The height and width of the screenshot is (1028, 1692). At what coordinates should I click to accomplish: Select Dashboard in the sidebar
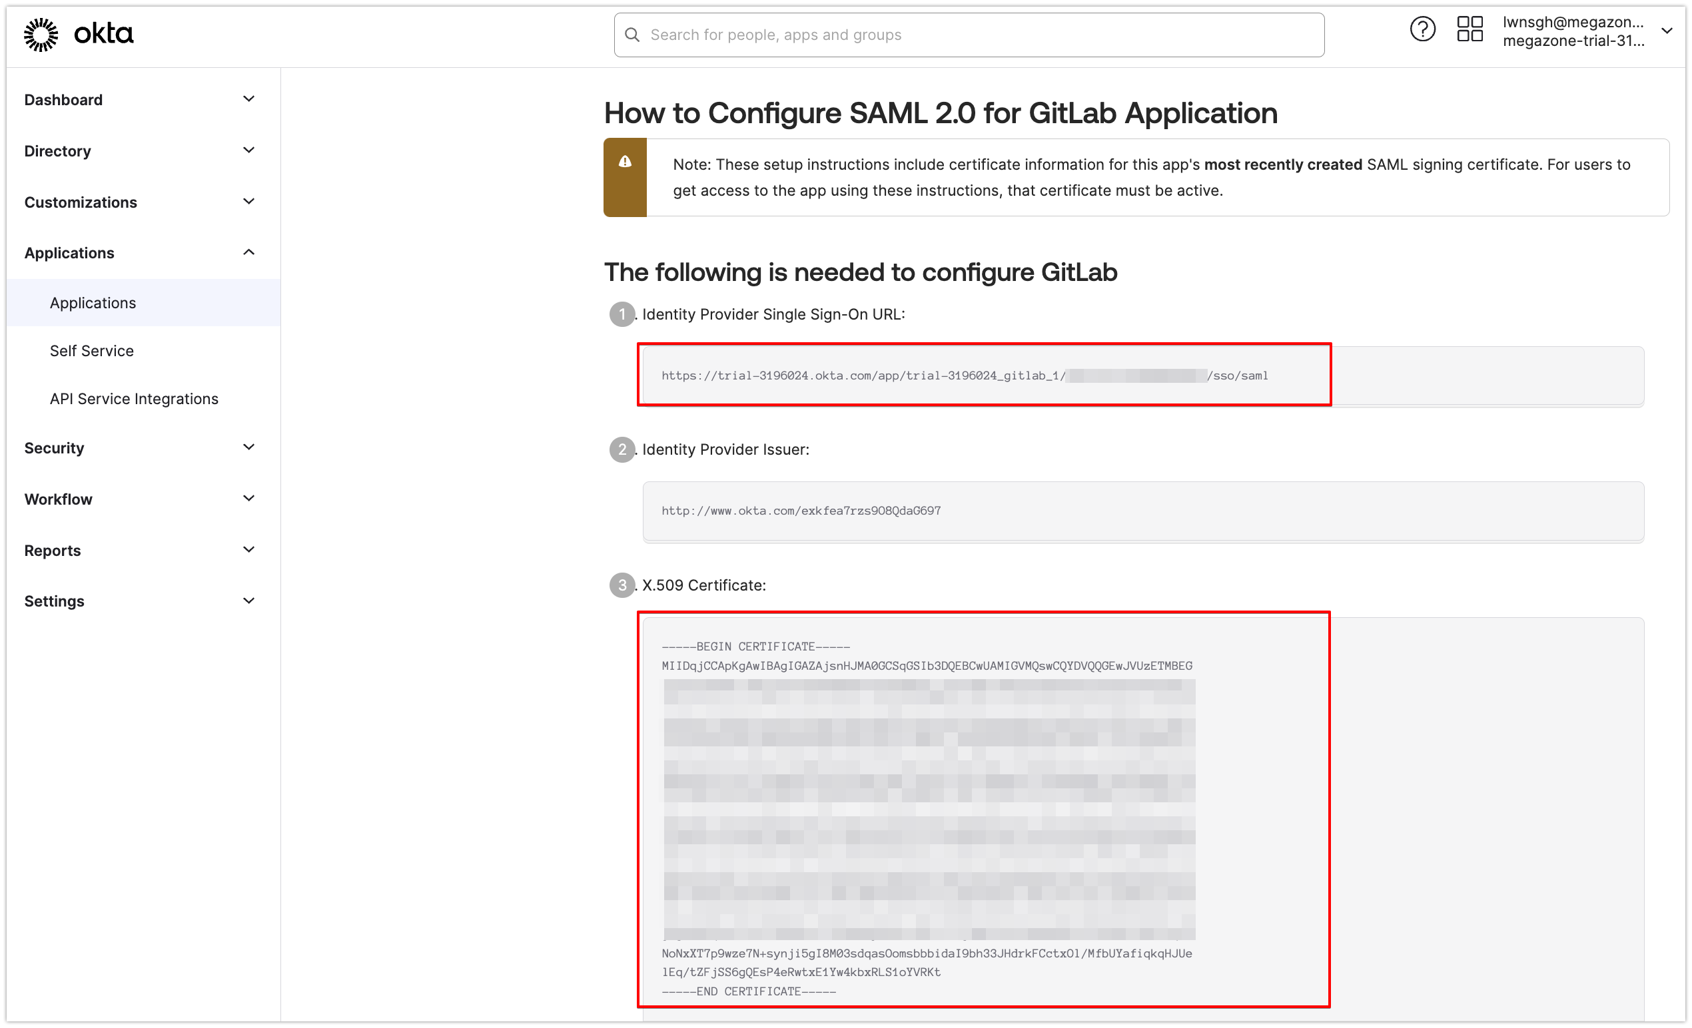tap(63, 100)
